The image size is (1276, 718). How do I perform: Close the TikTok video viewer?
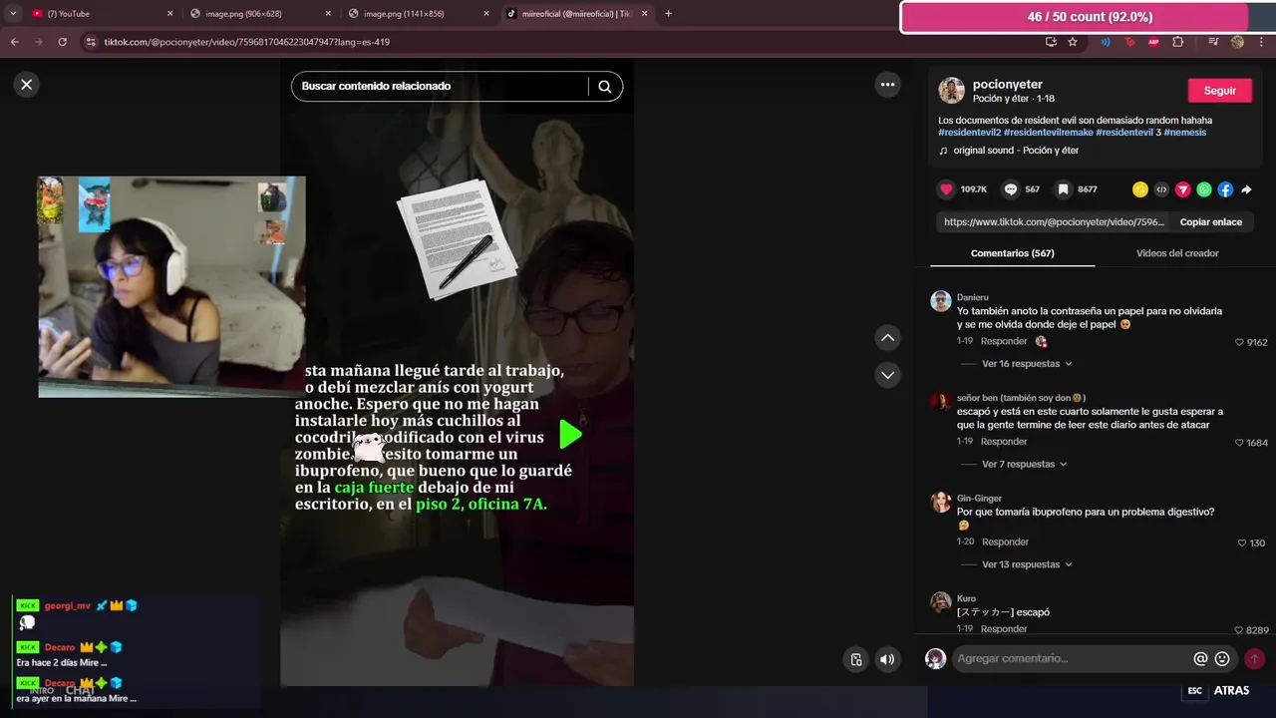coord(27,85)
